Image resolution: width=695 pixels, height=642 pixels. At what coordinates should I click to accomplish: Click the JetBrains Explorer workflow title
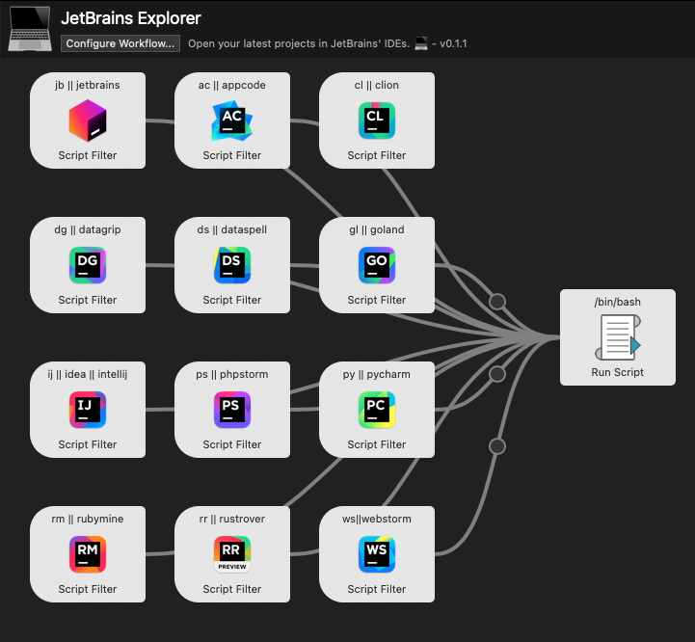tap(131, 18)
